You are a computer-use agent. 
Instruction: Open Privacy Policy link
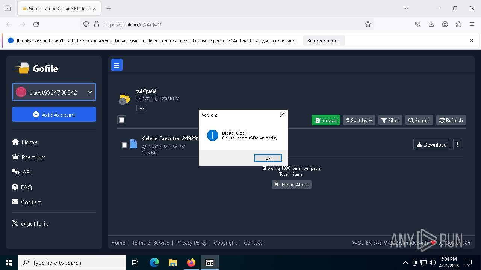191,243
